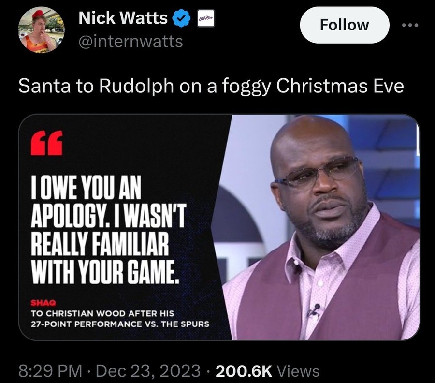Open the 8:29 PM timestamp link
The width and height of the screenshot is (435, 383).
point(50,371)
